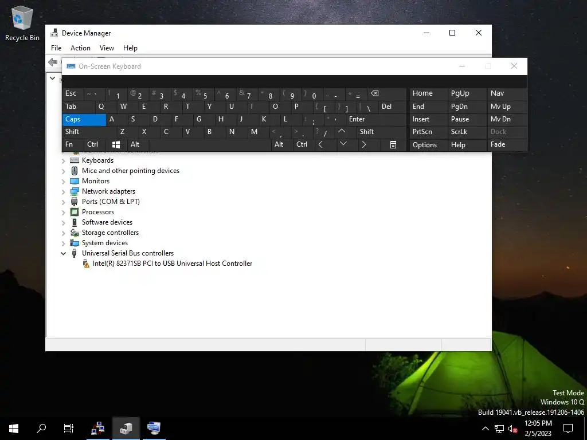The height and width of the screenshot is (440, 587).
Task: Toggle the left Alt key
Action: click(139, 144)
